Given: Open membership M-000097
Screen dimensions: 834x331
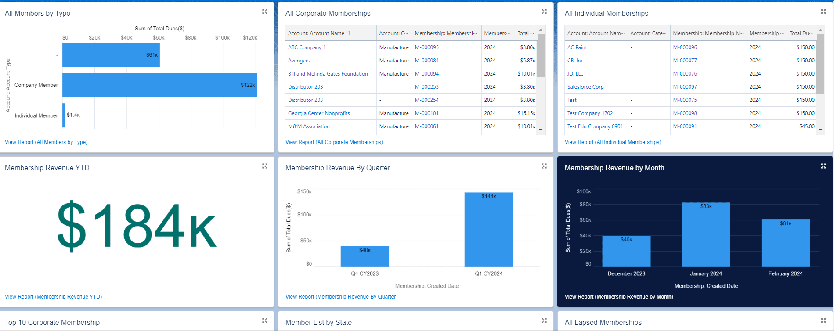Looking at the screenshot, I should point(685,87).
